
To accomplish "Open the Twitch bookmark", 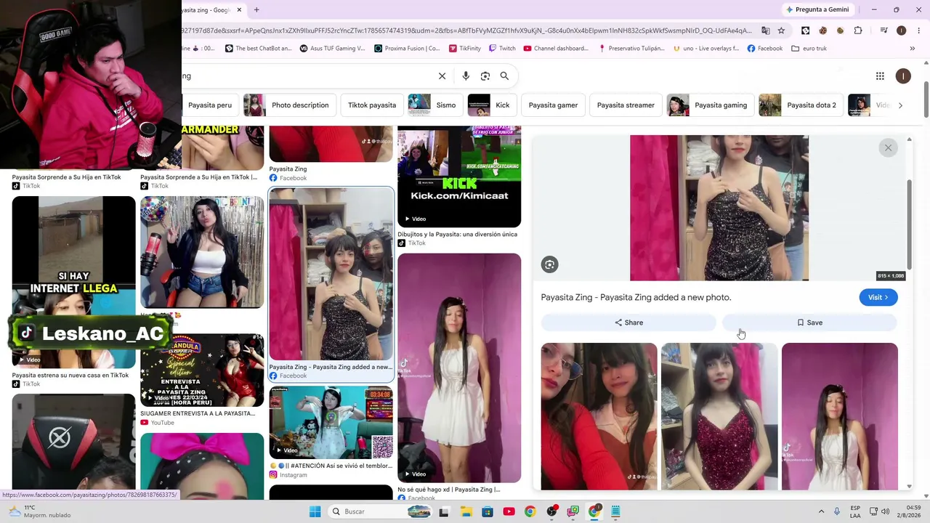I will click(502, 49).
